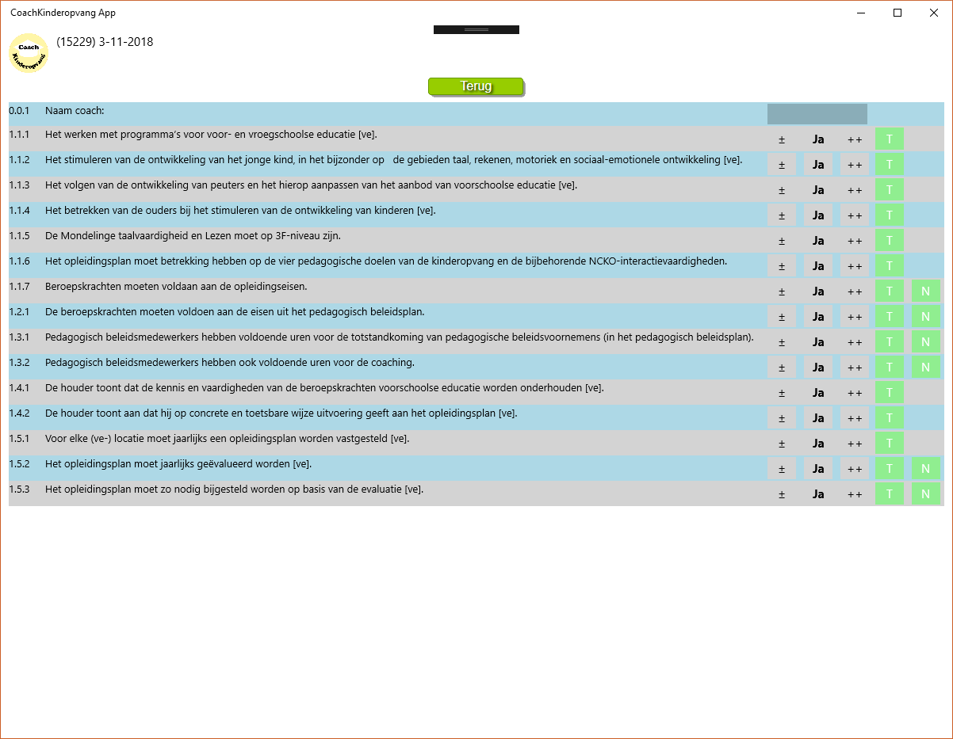Select ± for row 1.1.1
The image size is (953, 739).
pos(782,139)
